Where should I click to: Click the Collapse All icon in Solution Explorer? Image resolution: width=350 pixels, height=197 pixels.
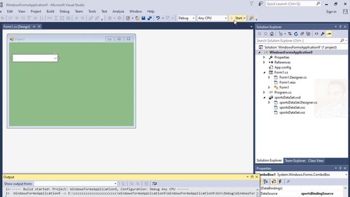[x=302, y=34]
